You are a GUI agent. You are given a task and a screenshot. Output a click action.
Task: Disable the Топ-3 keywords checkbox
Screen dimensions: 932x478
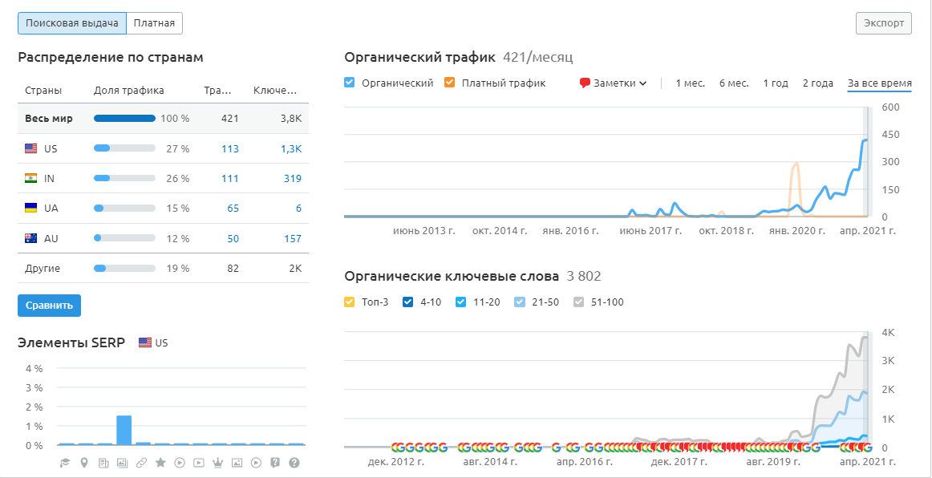(349, 302)
